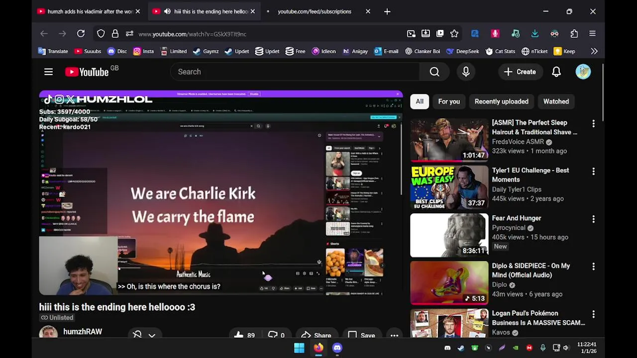Start voice search with microphone icon
This screenshot has height=358, width=637.
click(x=466, y=72)
